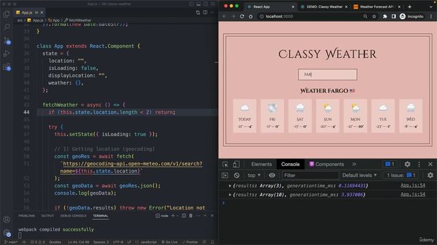
Task: Toggle the browser side panel
Action: click(393, 16)
